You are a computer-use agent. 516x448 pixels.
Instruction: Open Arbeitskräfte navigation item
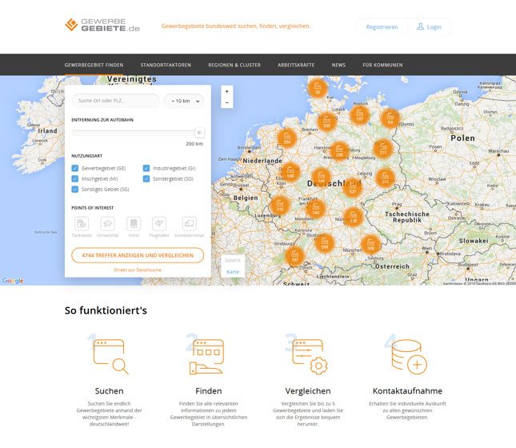tap(296, 65)
